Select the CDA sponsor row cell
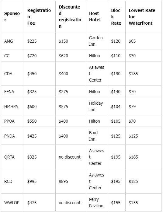Viewport: 163px width, 213px height. tap(13, 74)
